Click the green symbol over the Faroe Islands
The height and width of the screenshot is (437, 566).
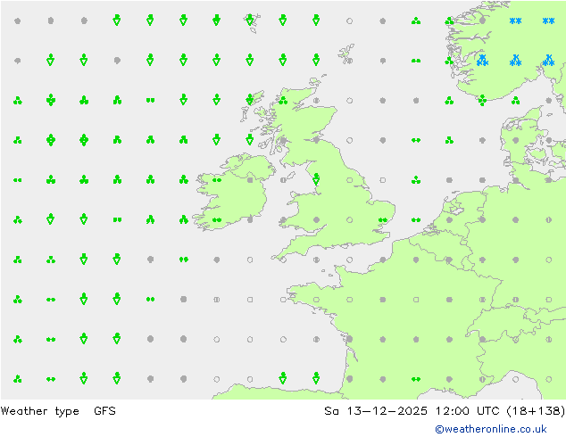(250, 20)
